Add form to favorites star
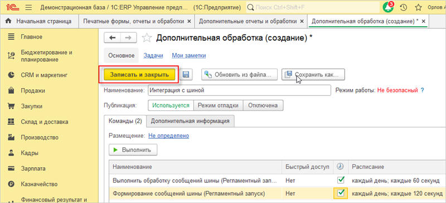 click(x=147, y=38)
